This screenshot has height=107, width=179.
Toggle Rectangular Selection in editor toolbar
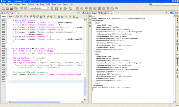[x=44, y=17]
